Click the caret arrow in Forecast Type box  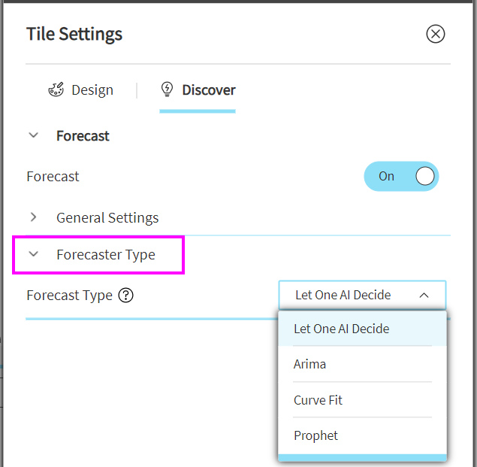424,296
